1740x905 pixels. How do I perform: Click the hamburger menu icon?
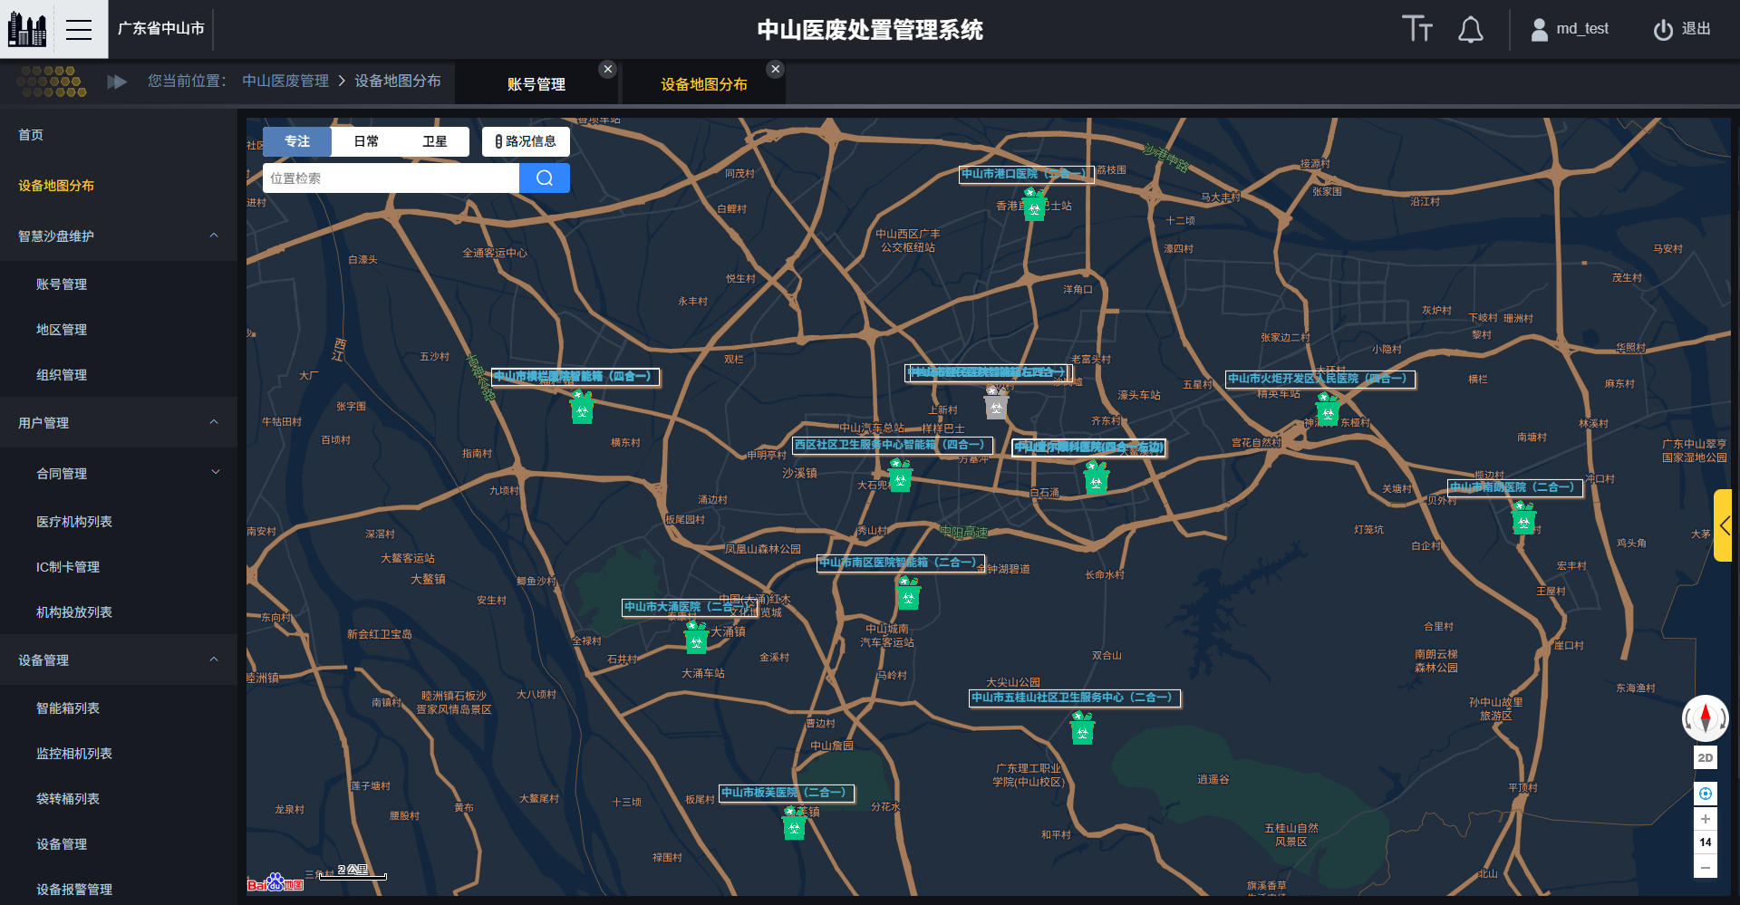(79, 29)
